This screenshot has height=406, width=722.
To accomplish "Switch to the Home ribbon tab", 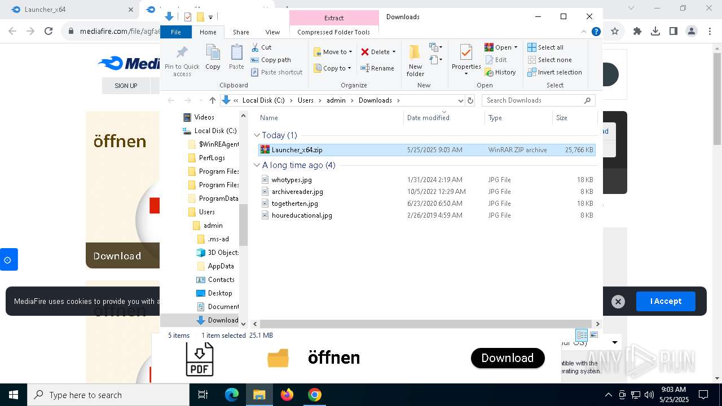I will [208, 32].
